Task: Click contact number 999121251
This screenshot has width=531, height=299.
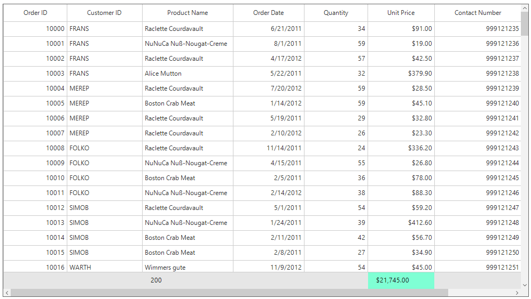Action: pos(478,266)
